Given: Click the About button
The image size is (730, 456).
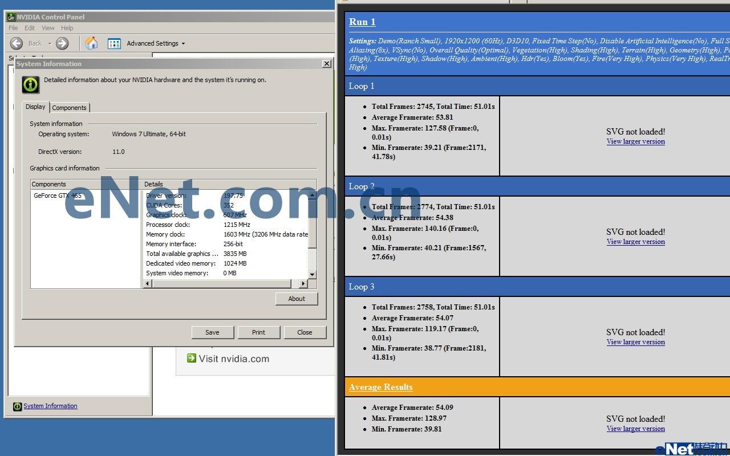Looking at the screenshot, I should click(296, 298).
